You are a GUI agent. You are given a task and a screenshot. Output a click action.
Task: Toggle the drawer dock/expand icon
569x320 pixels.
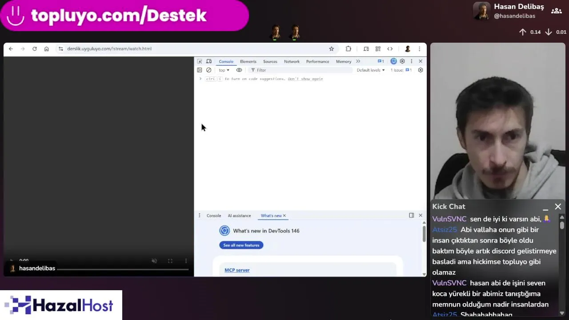412,216
